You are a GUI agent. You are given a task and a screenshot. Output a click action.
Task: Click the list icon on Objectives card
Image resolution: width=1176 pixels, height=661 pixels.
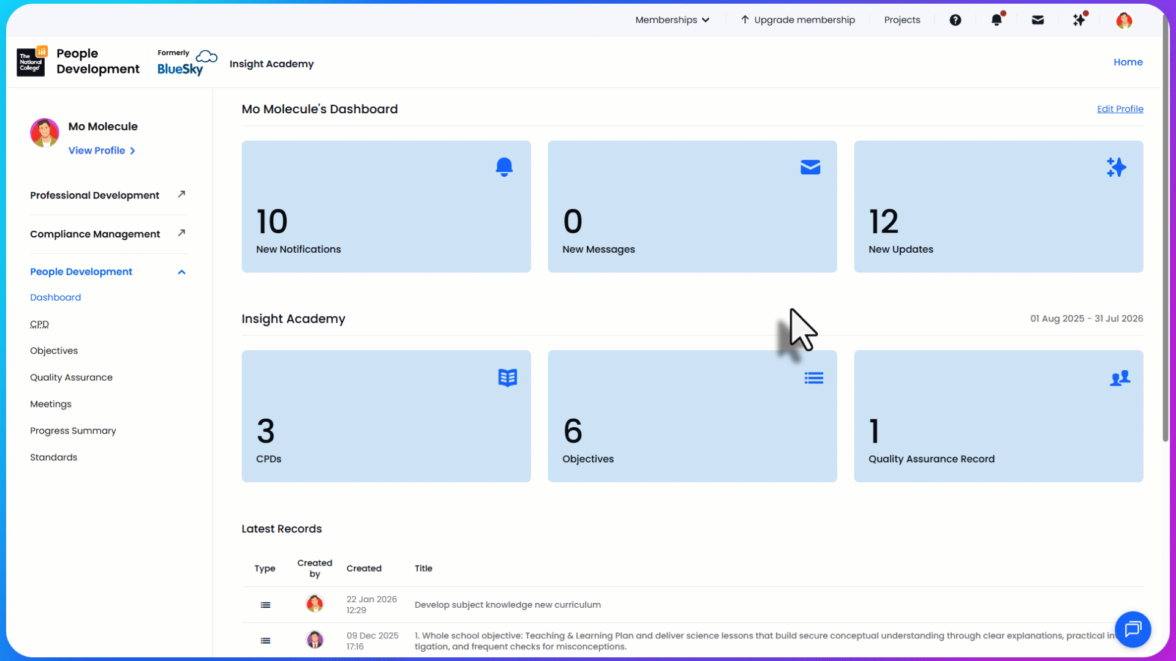[813, 378]
